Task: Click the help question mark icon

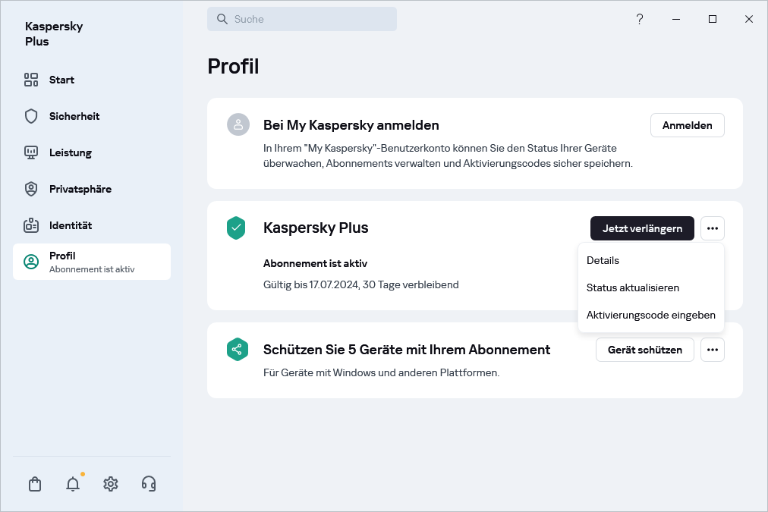Action: tap(640, 19)
